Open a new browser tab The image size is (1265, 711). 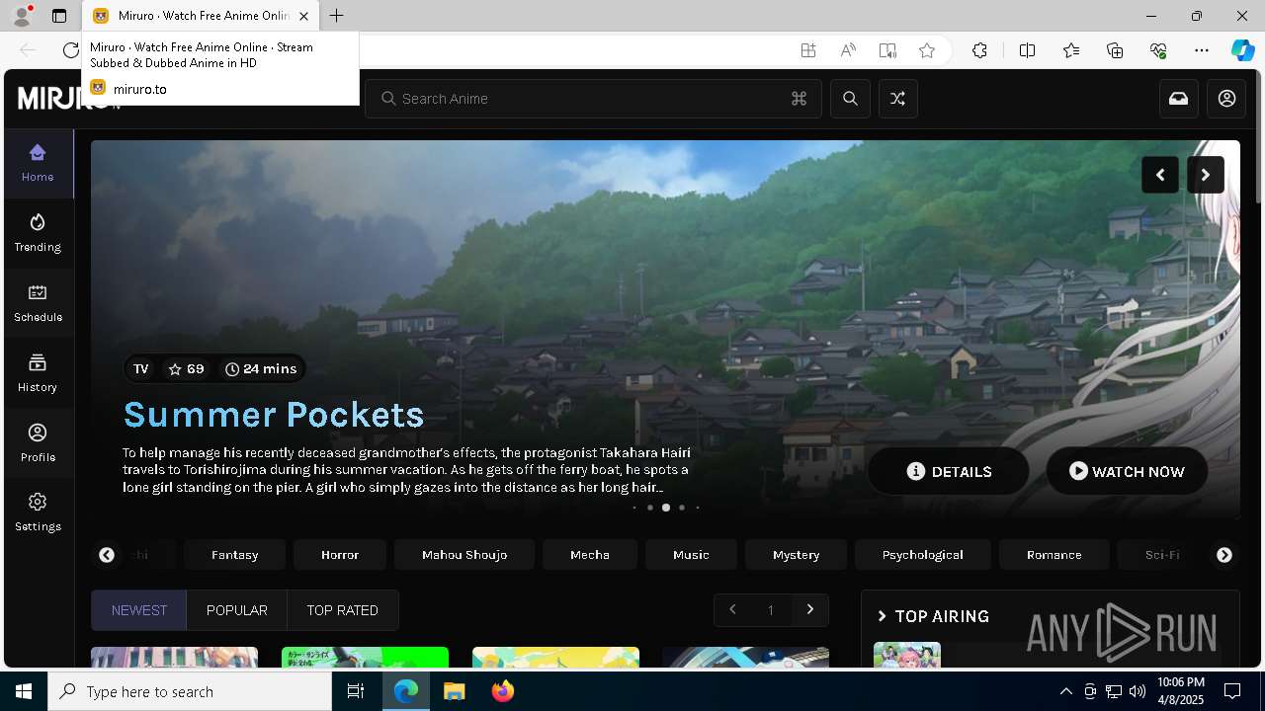(337, 16)
